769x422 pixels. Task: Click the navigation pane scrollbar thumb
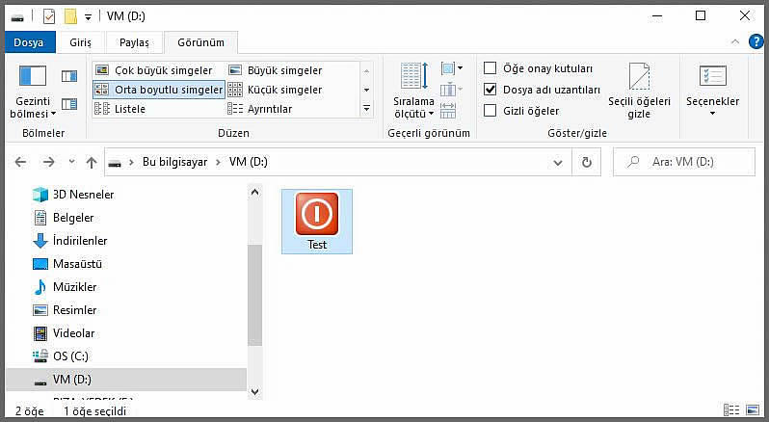(x=254, y=295)
